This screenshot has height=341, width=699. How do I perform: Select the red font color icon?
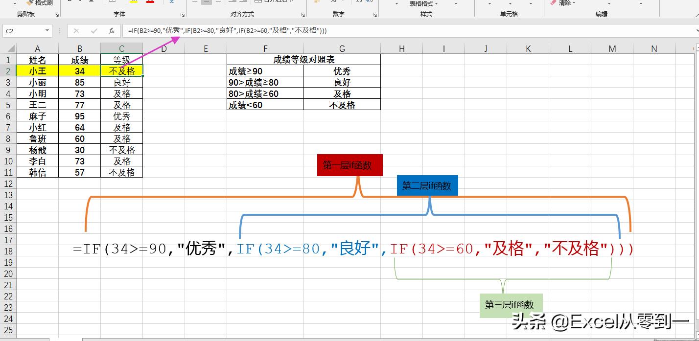click(150, 2)
